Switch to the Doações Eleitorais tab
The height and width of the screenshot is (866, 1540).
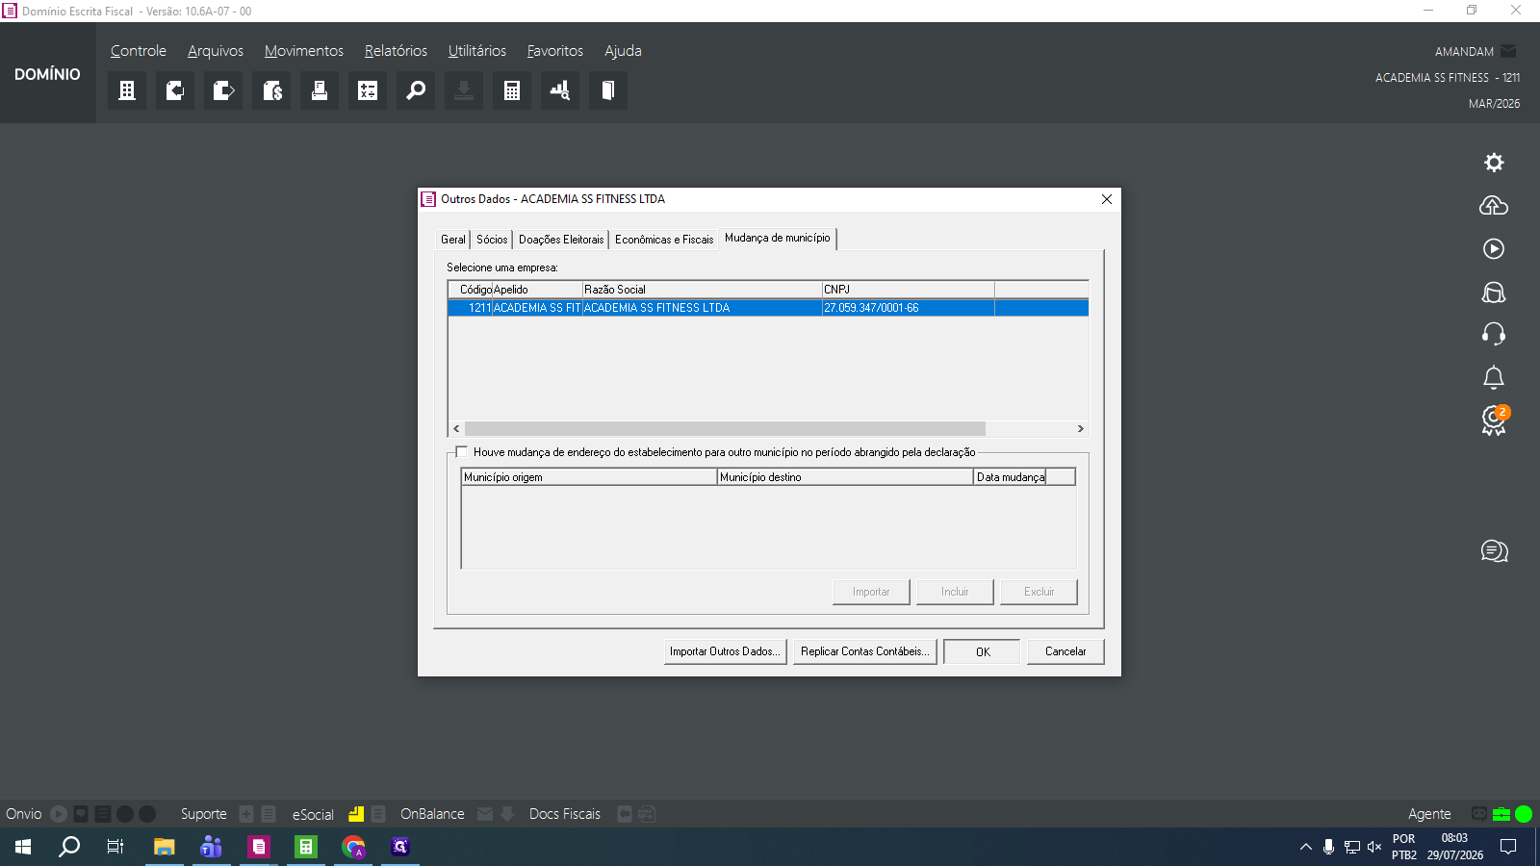[561, 240]
